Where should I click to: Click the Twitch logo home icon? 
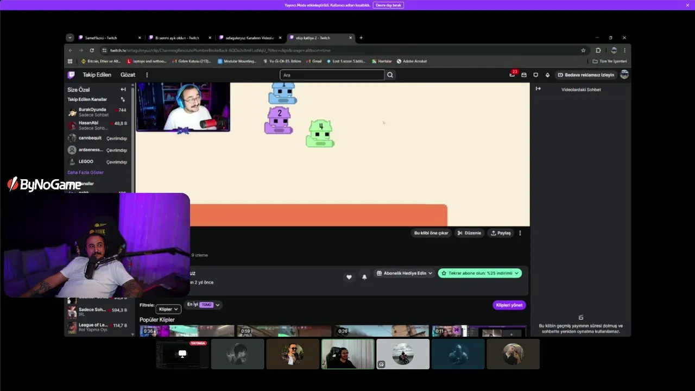click(x=71, y=75)
